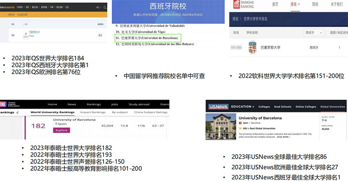The width and height of the screenshot is (348, 182).
Task: Select the 10. Universidad de Vigo entry
Action: (x=141, y=32)
